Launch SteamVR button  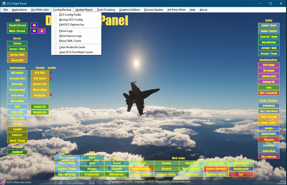tap(117, 169)
